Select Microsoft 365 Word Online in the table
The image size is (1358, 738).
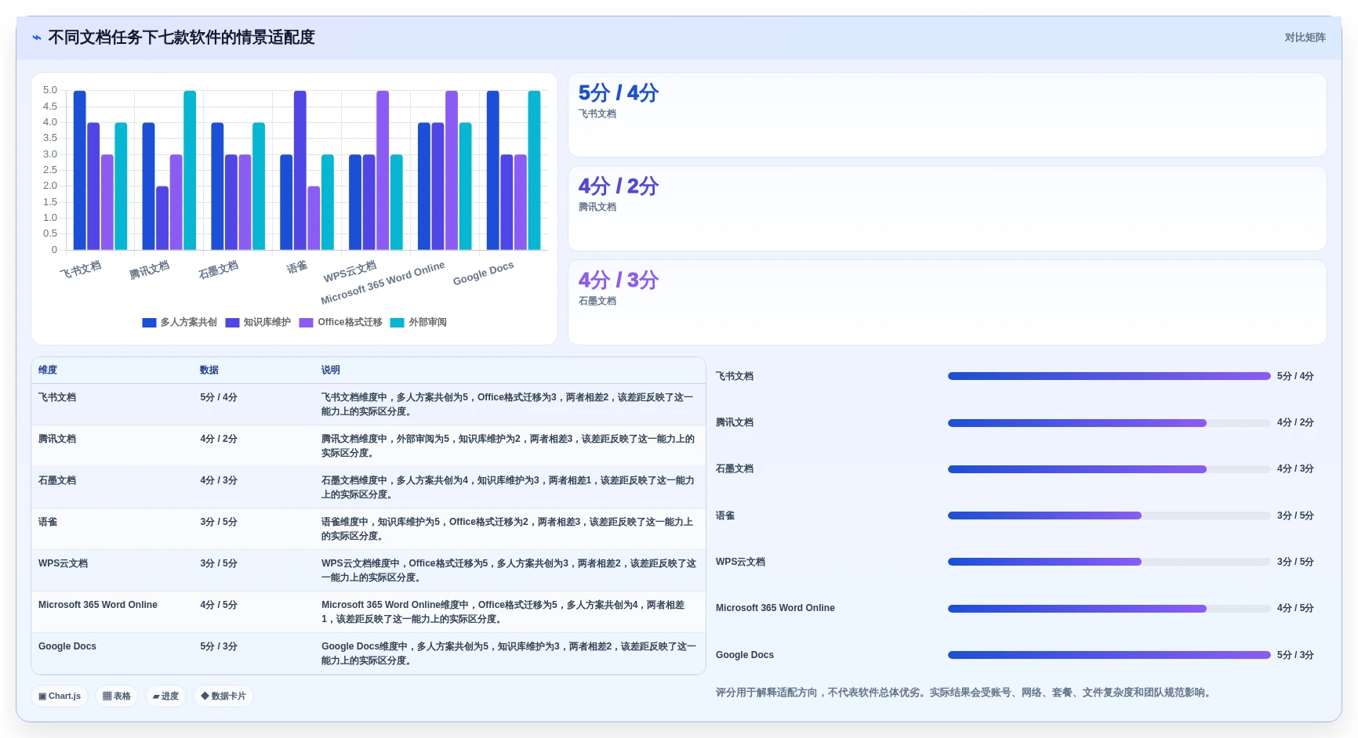click(x=98, y=605)
